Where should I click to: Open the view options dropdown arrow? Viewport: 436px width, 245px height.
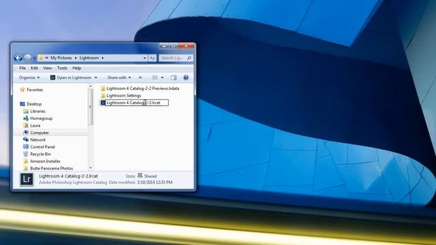(162, 78)
